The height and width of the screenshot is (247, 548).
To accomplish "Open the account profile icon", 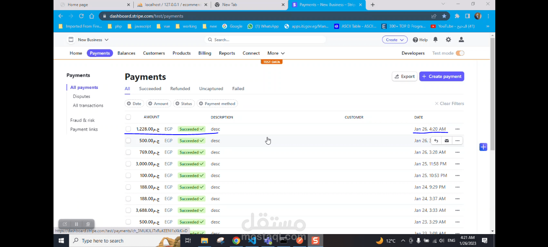I will [x=461, y=40].
